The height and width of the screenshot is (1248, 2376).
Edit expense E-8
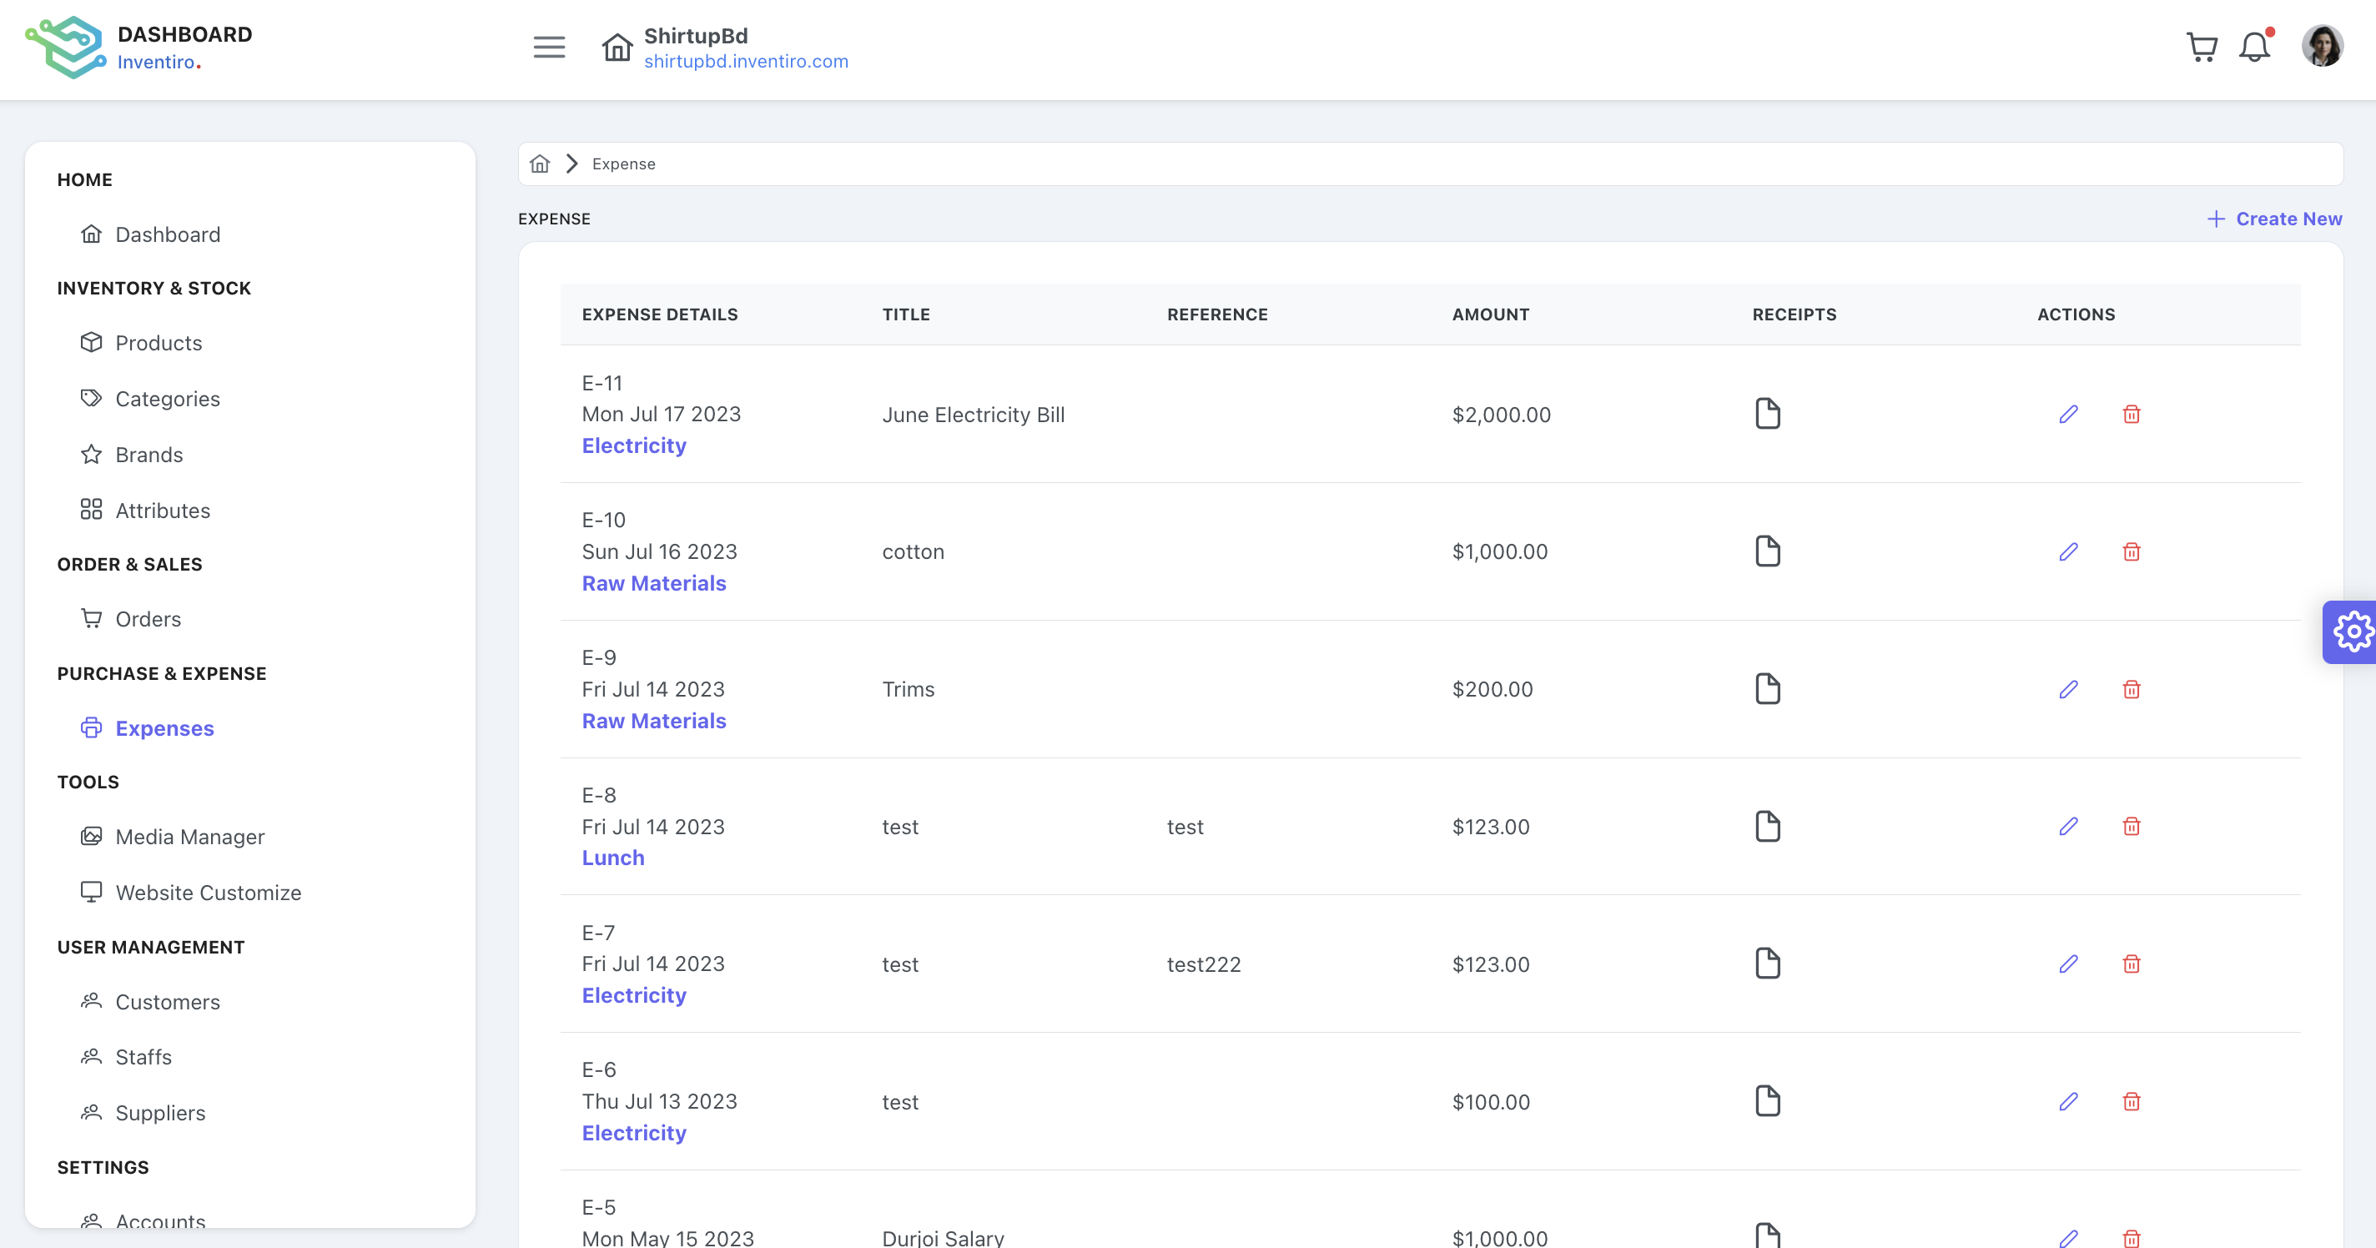pos(2069,827)
